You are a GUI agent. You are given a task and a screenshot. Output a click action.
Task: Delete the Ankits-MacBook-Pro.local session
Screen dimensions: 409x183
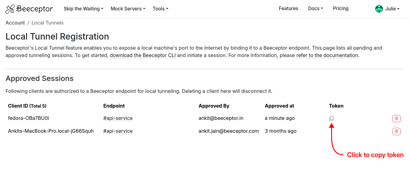[396, 132]
